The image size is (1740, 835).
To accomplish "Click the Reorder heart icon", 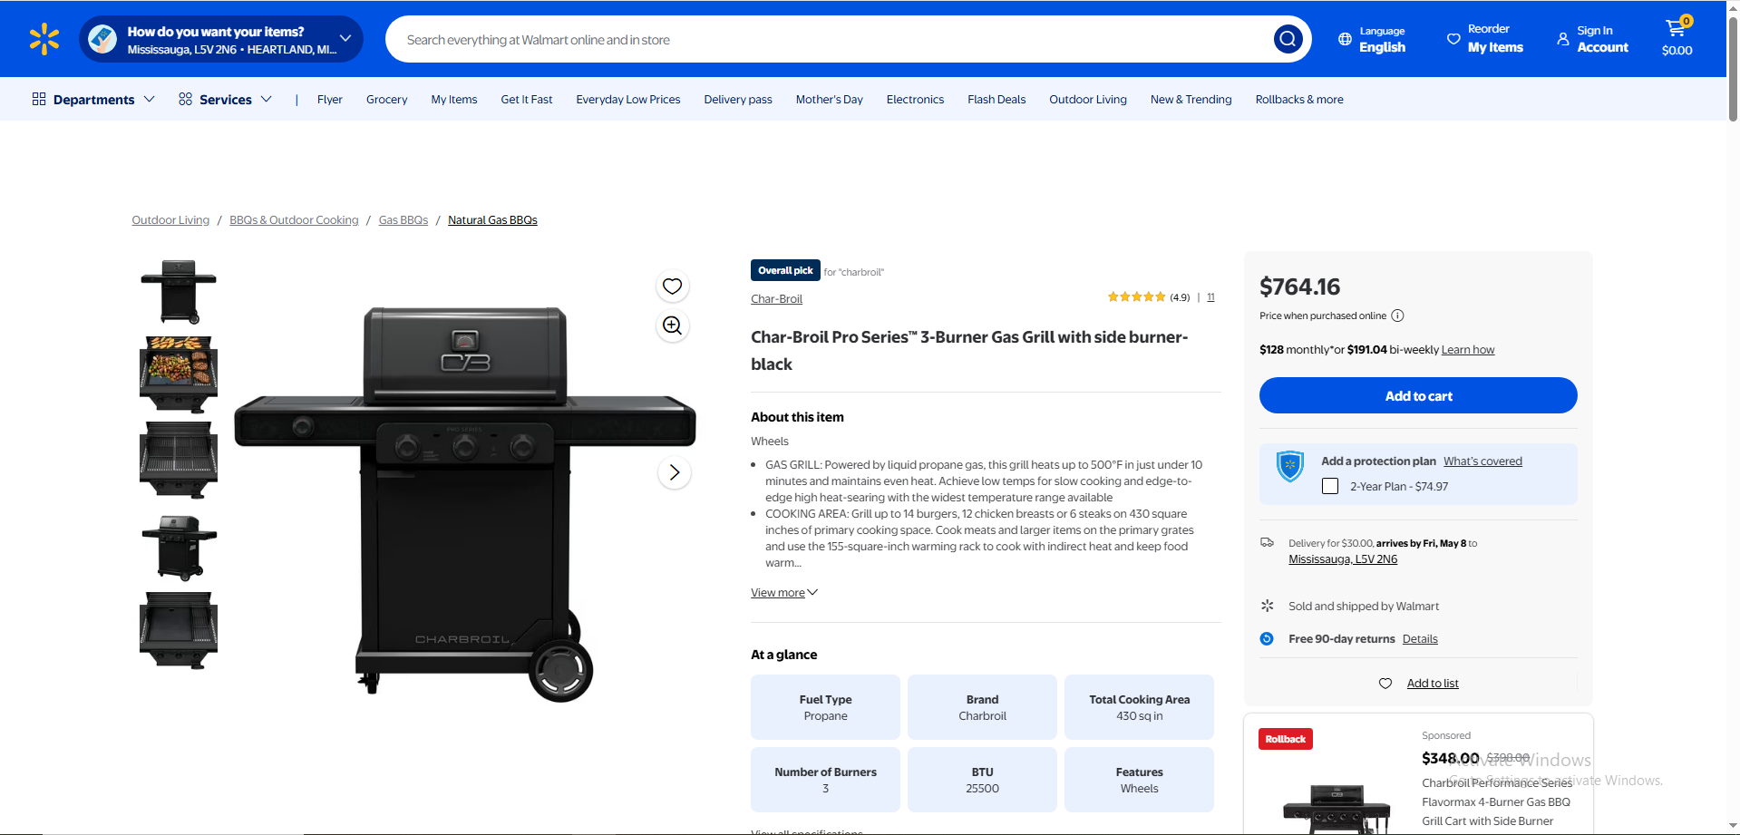I will (x=1453, y=39).
